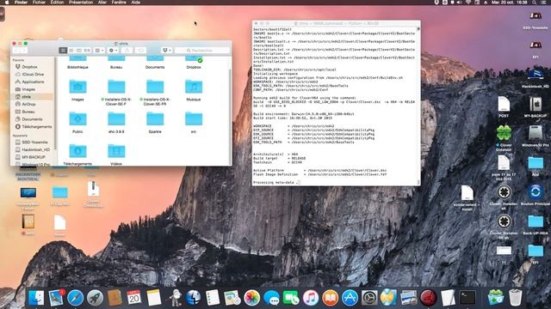Go back in the Finder window
The width and height of the screenshot is (551, 309).
click(x=15, y=51)
